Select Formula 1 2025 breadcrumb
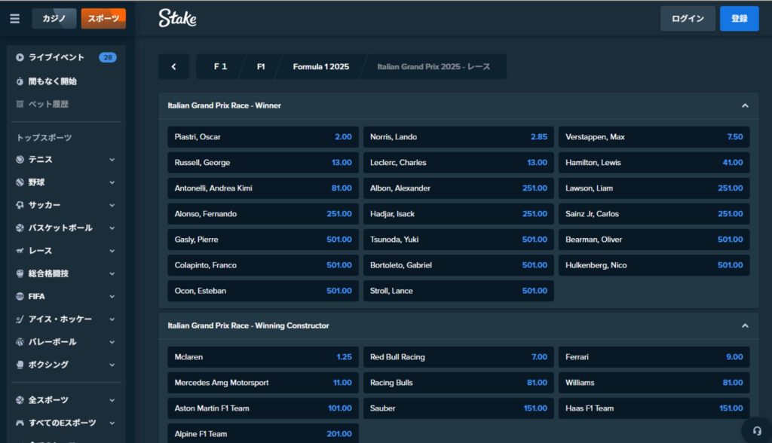Screen dimensions: 772x443 click(x=321, y=66)
